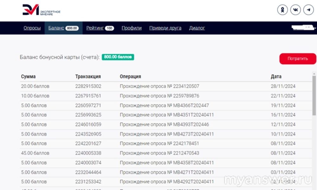
Task: Click the table's vertical scrollbar
Action: point(314,95)
